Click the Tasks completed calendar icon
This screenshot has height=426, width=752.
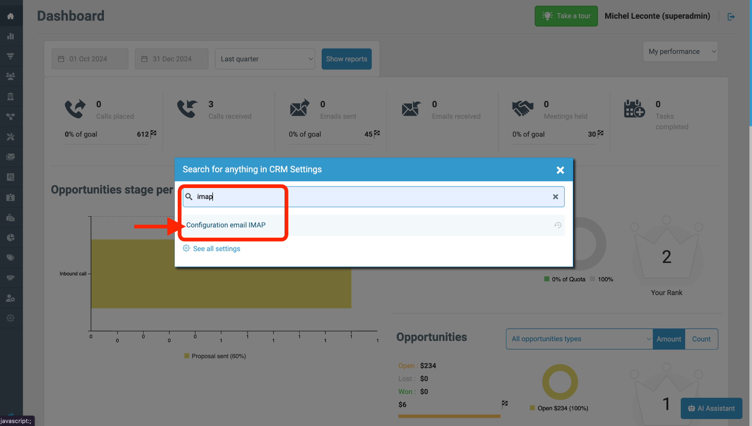634,109
